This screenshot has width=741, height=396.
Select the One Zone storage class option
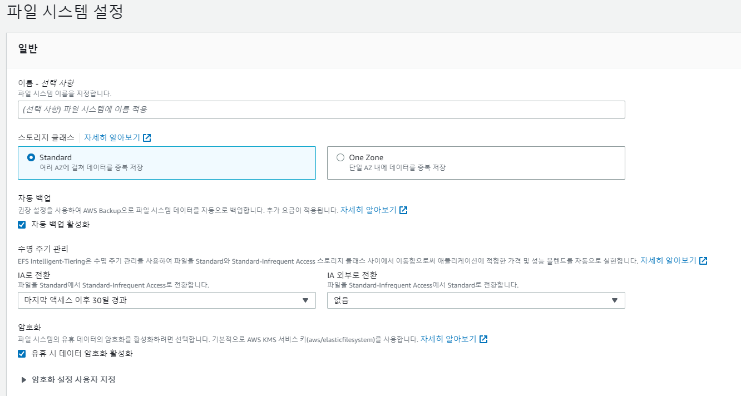476,163
